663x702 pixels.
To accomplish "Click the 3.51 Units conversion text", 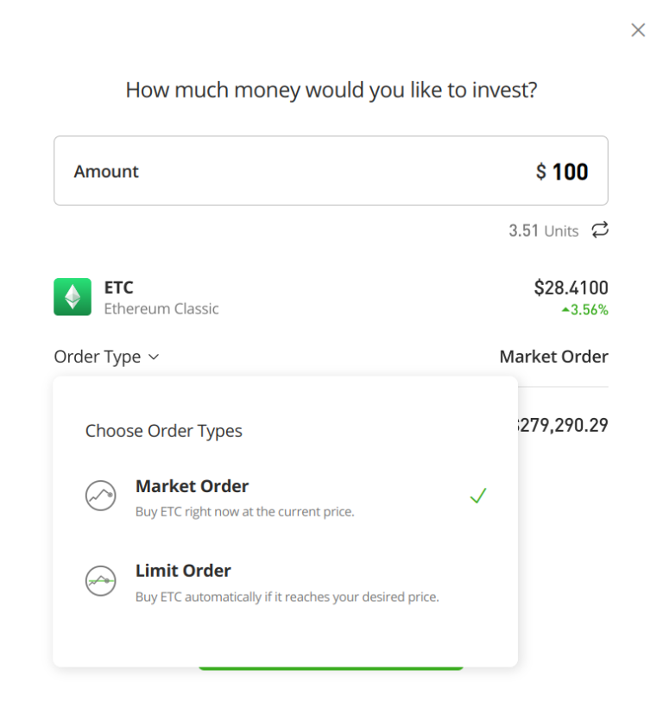I will [x=544, y=230].
